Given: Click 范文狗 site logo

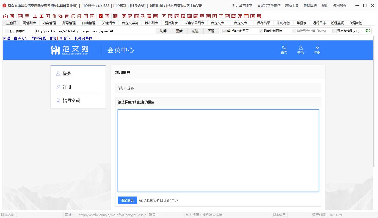Looking at the screenshot, I should point(70,50).
